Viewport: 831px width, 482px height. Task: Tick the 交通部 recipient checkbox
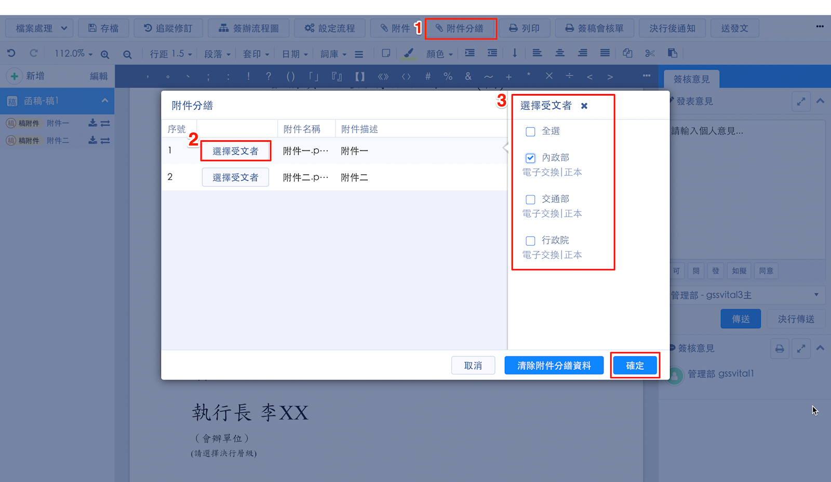(530, 199)
